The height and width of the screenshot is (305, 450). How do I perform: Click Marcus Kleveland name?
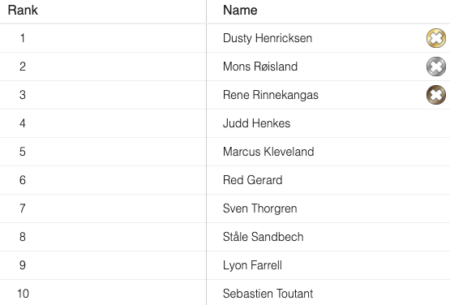pos(268,152)
